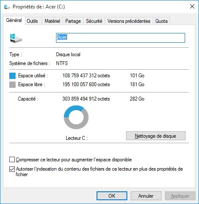Screen dimensions: 199x204
Task: Close the properties dialog window
Action: pyautogui.click(x=192, y=6)
